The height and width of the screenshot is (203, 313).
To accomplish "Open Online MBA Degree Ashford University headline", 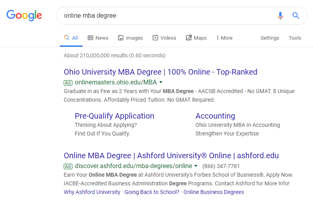I will click(x=171, y=155).
